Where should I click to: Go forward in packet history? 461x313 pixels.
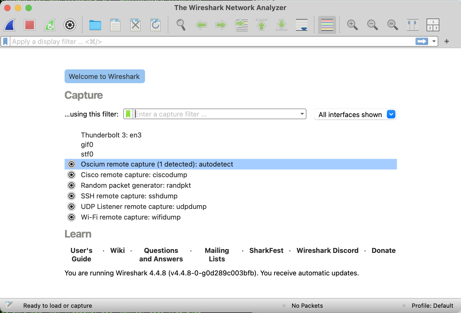pyautogui.click(x=221, y=25)
